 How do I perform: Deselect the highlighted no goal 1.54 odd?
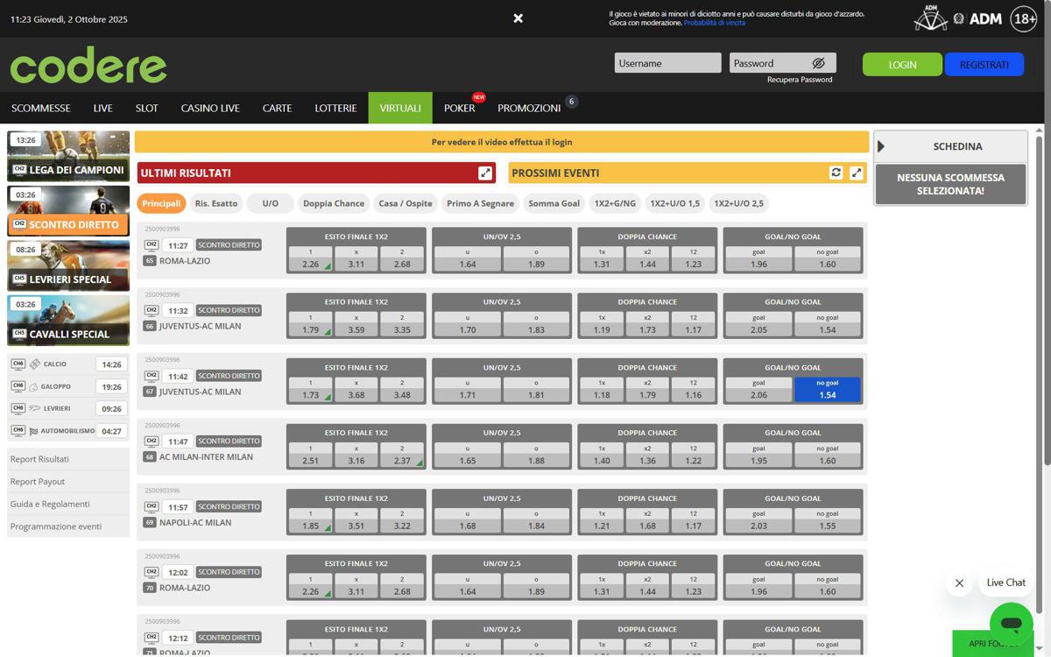(827, 390)
